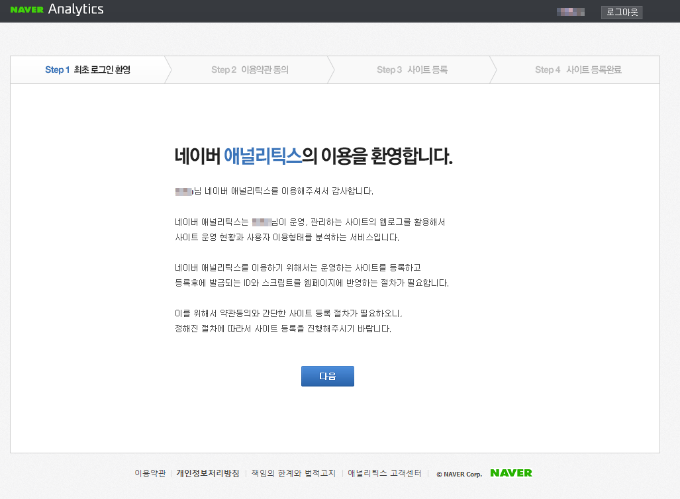Click the line 정해진 절차에 따라서 사이트 등록을
Viewport: 680px width, 499px height.
tap(283, 329)
